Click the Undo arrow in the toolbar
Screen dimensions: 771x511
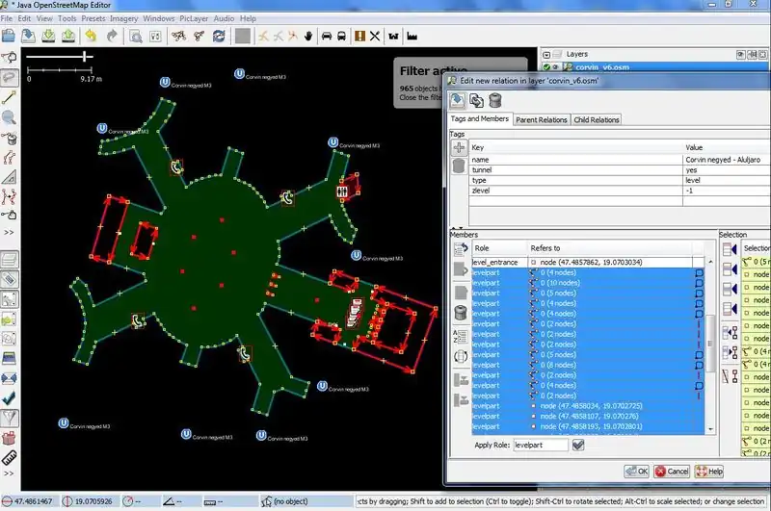[91, 37]
